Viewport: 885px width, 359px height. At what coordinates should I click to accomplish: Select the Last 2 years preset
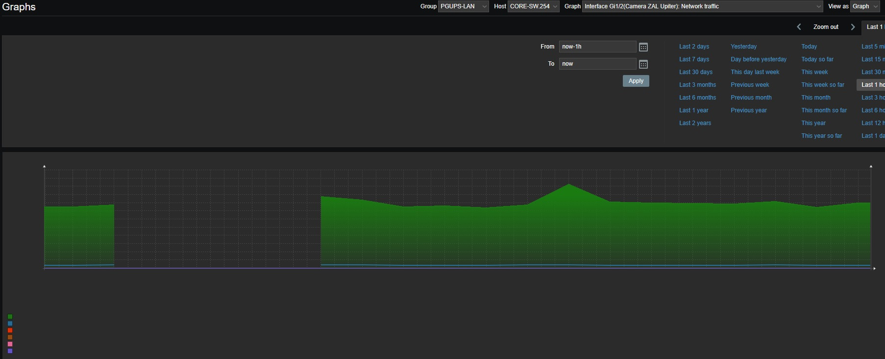pyautogui.click(x=695, y=123)
